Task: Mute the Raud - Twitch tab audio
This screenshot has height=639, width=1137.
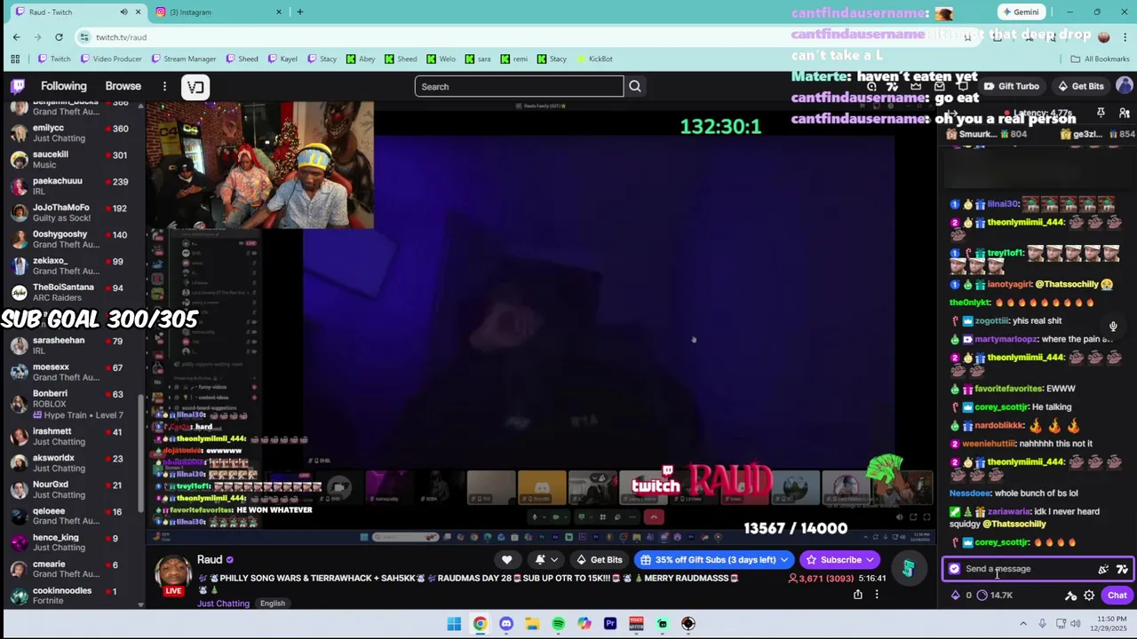Action: pyautogui.click(x=123, y=12)
